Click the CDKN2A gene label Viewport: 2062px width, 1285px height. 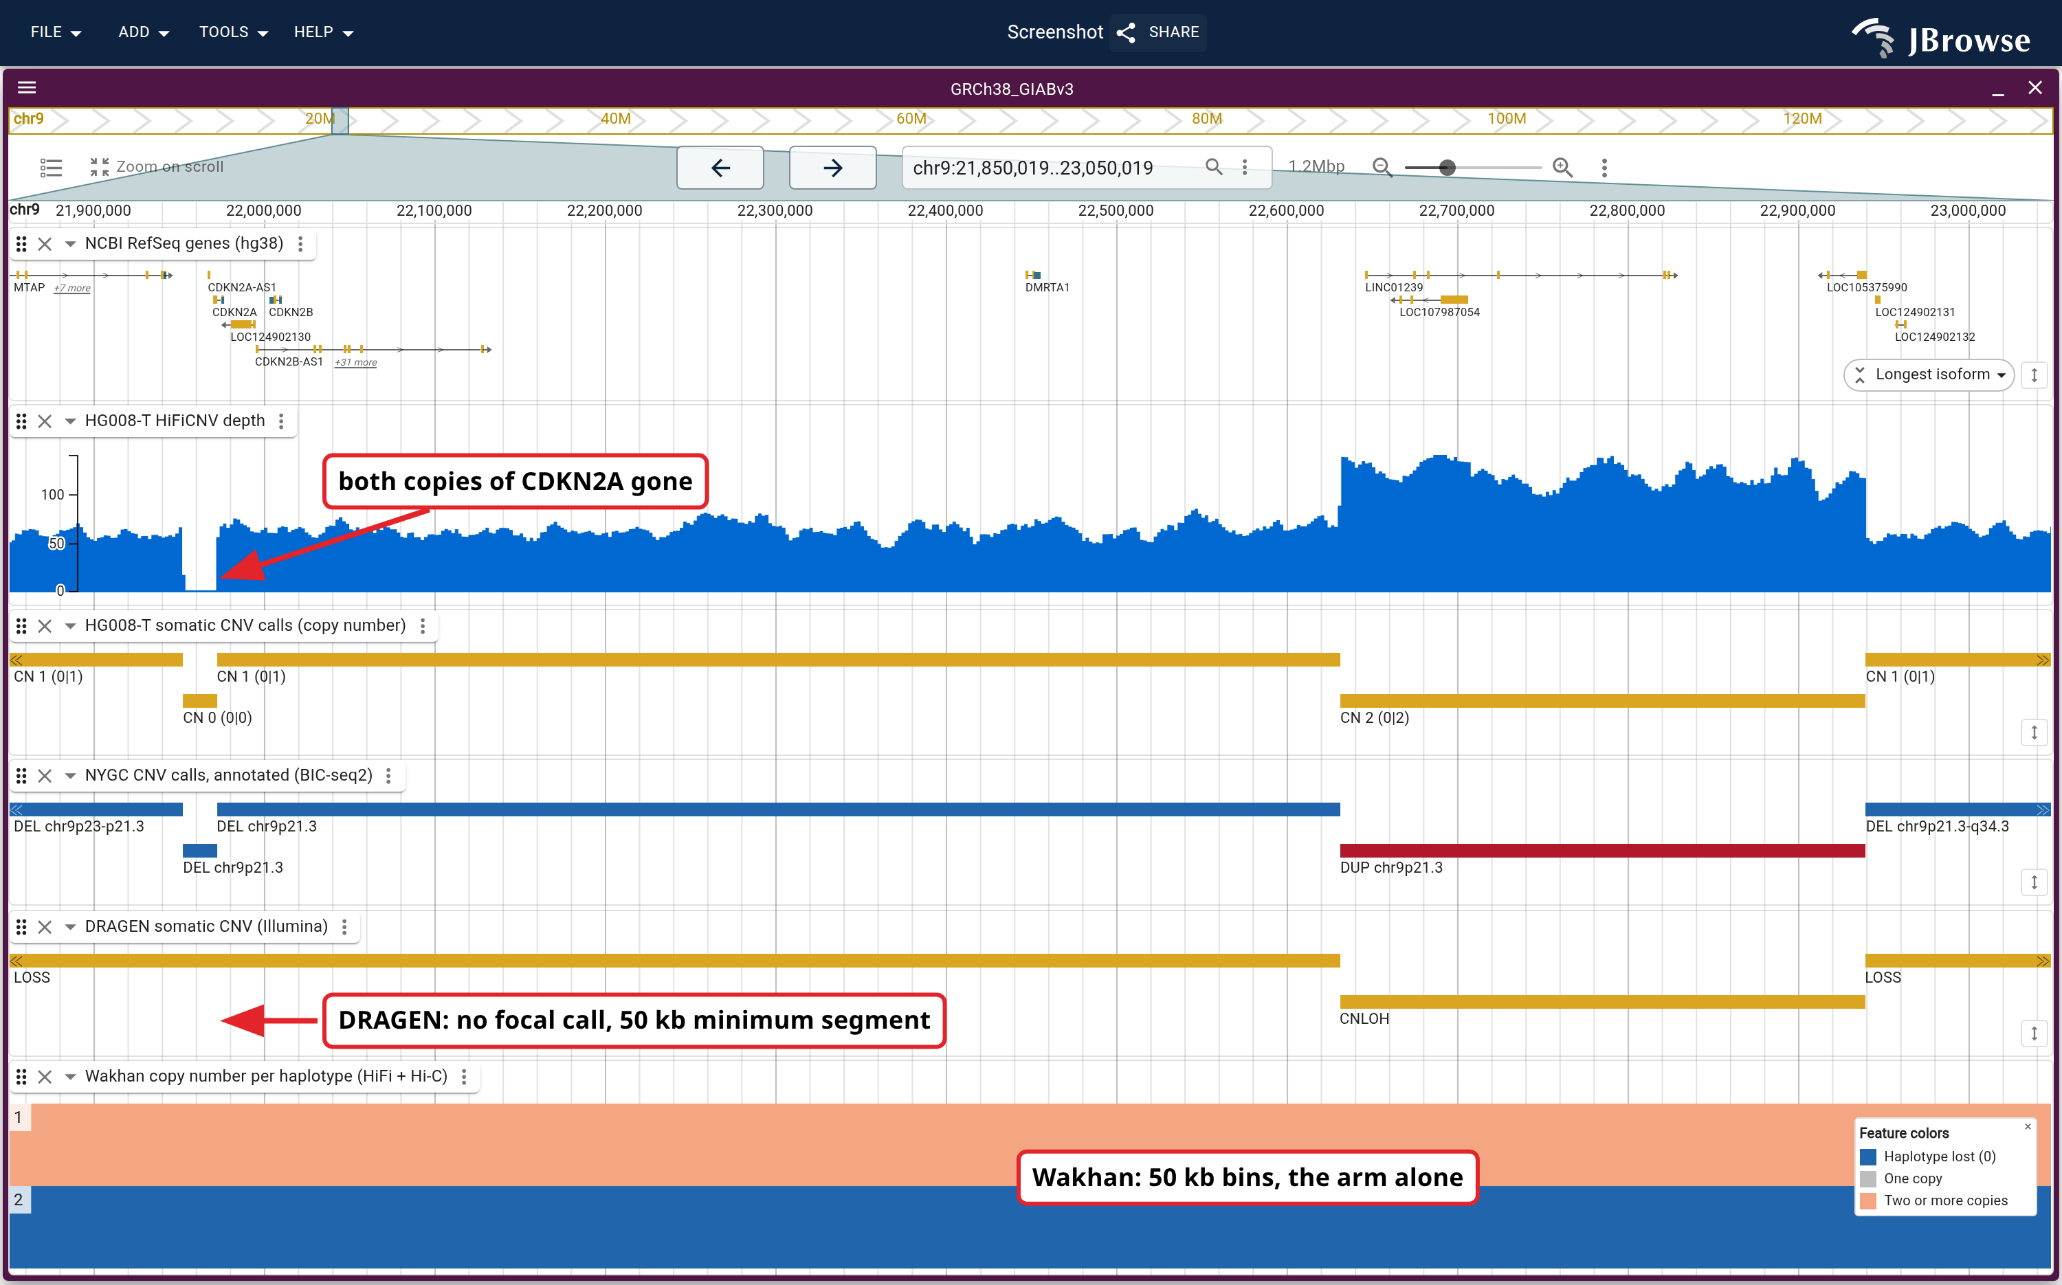[234, 313]
